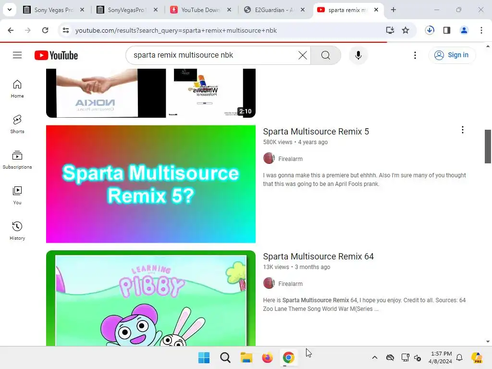Viewport: 492px width, 369px height.
Task: Open Chrome from the taskbar
Action: click(288, 357)
